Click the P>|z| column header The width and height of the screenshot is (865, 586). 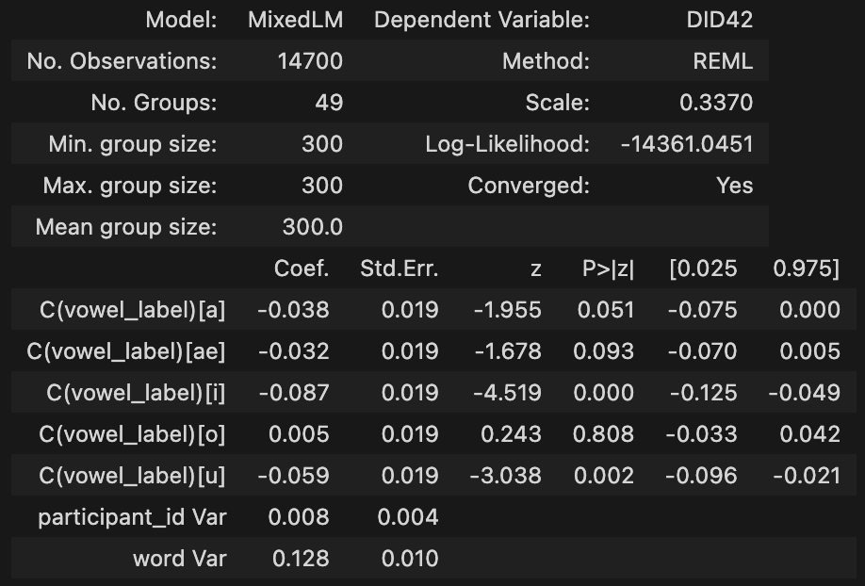[608, 269]
